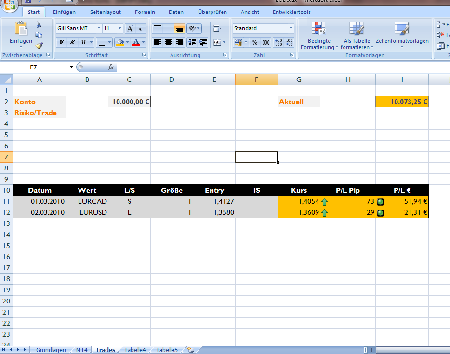Toggle bold formatting (F button)
Image resolution: width=450 pixels, height=354 pixels.
pyautogui.click(x=61, y=42)
